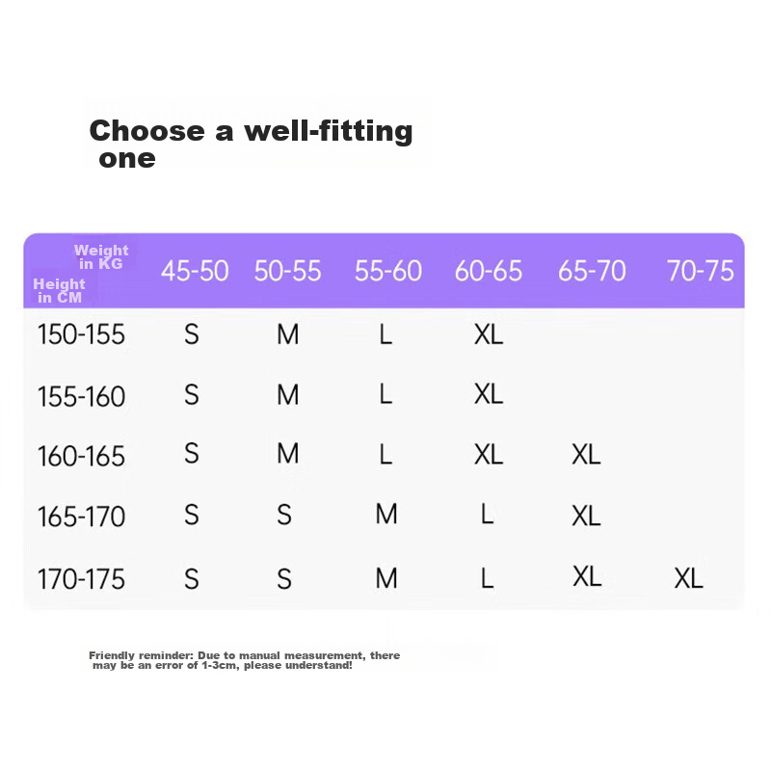This screenshot has width=771, height=771.
Task: Select the 55-60 weight column header
Action: pos(387,272)
